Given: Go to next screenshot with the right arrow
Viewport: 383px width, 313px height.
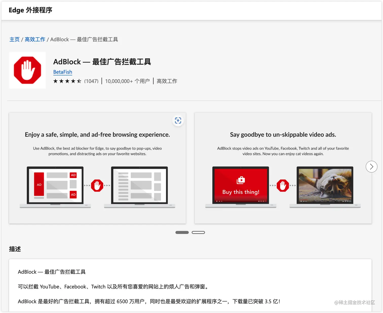Looking at the screenshot, I should click(x=371, y=167).
